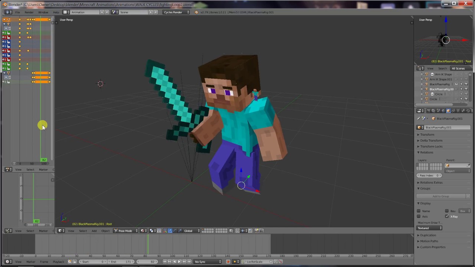Toggle the 3D manipulator widget button
The height and width of the screenshot is (267, 475).
coord(165,231)
